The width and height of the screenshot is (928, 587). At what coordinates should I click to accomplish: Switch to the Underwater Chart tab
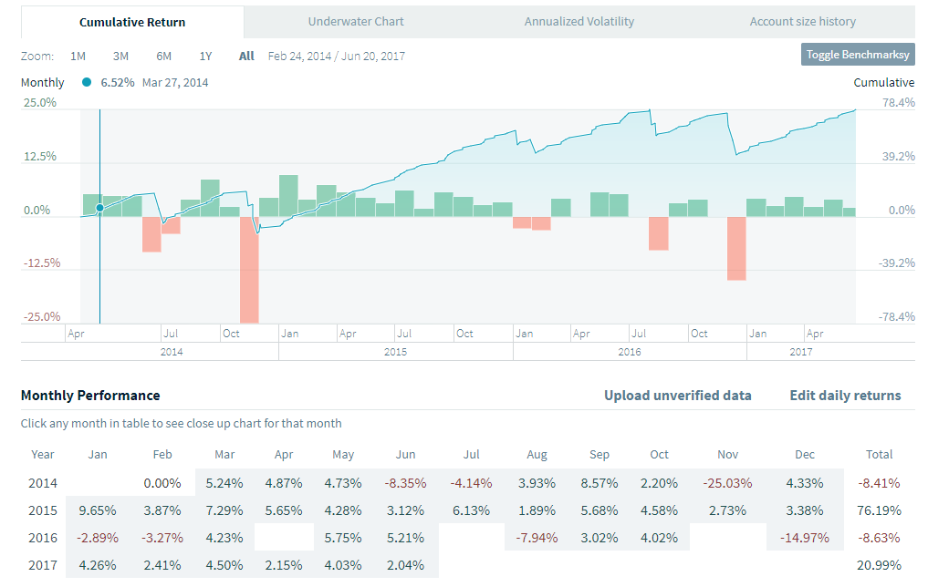tap(356, 21)
